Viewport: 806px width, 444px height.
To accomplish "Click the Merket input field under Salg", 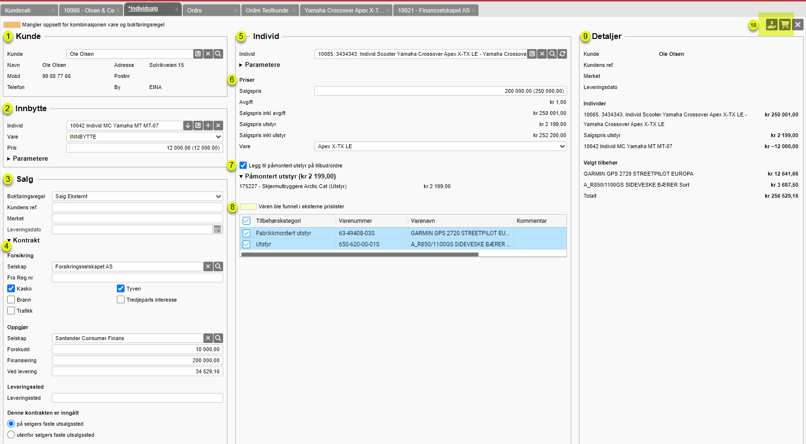I will click(x=138, y=218).
